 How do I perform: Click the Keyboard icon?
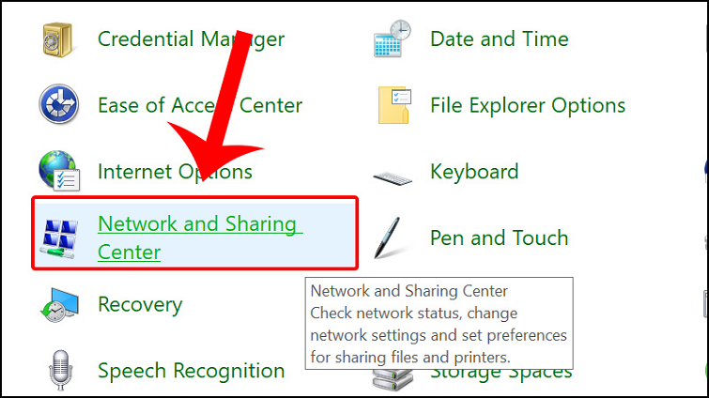393,174
